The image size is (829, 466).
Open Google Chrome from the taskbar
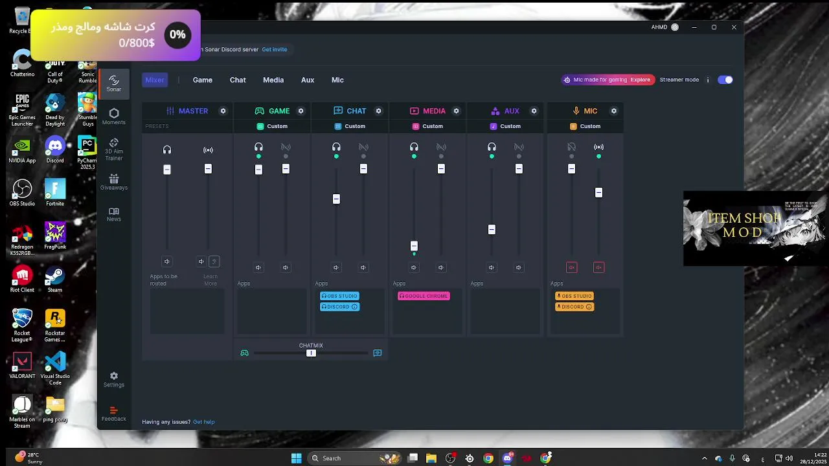(x=488, y=458)
